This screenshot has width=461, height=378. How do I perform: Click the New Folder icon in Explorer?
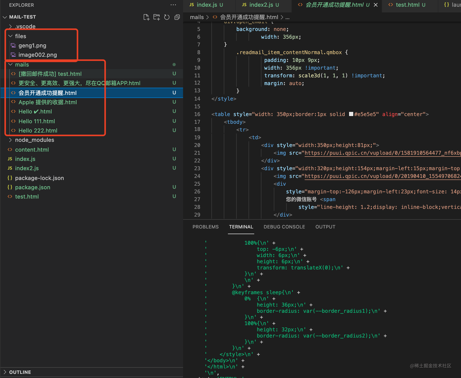click(x=157, y=17)
